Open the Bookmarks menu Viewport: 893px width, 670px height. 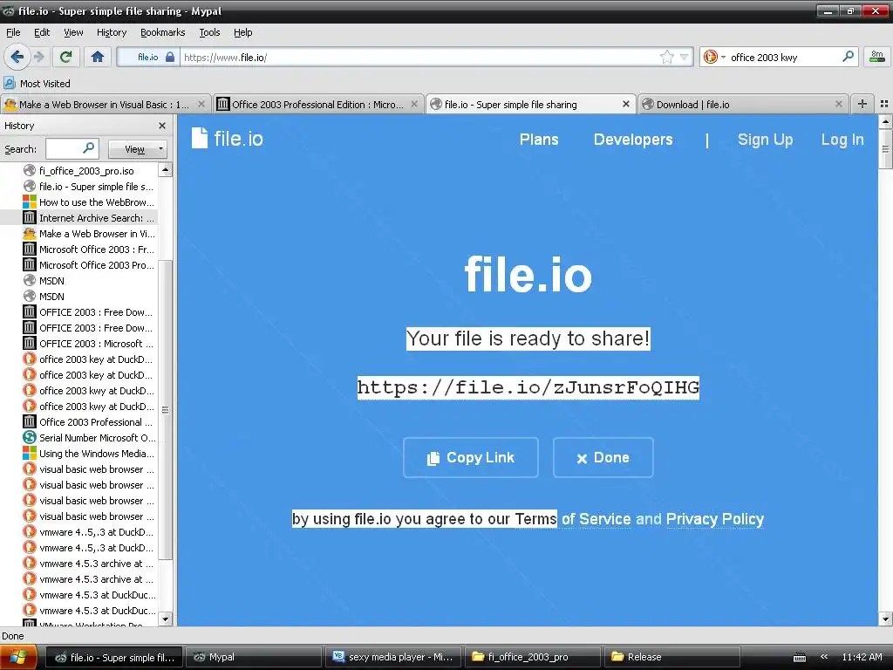coord(163,32)
